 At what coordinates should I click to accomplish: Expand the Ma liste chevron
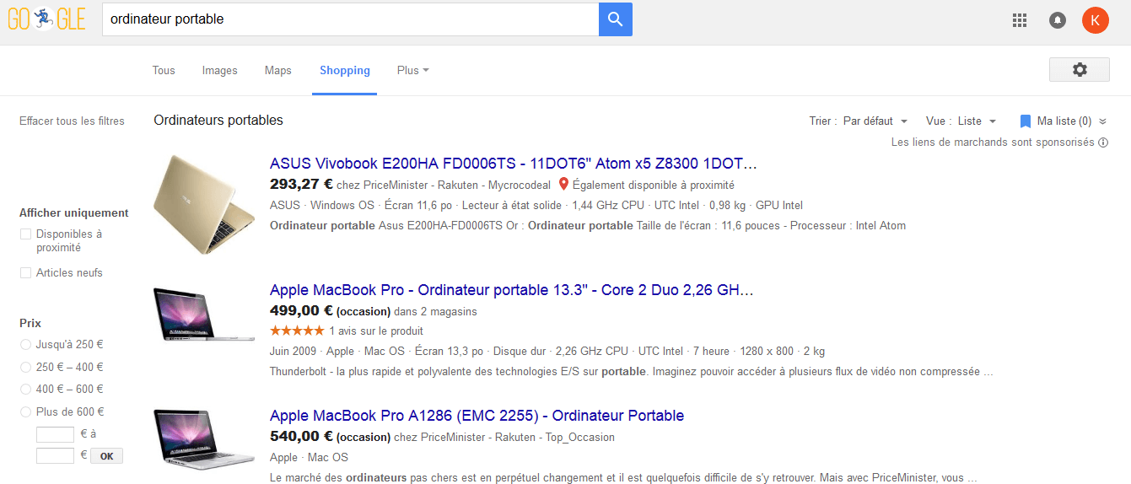coord(1102,121)
